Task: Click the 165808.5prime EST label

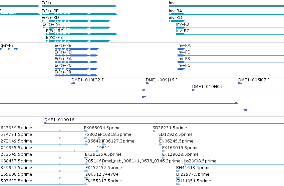Action: click(16, 174)
